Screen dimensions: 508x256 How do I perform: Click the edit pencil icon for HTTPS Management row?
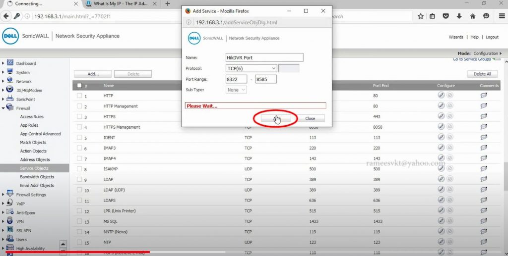coord(441,127)
